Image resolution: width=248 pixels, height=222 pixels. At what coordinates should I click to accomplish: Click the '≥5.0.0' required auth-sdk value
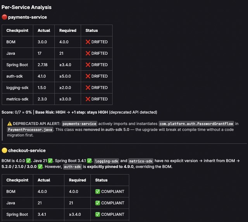[65, 76]
